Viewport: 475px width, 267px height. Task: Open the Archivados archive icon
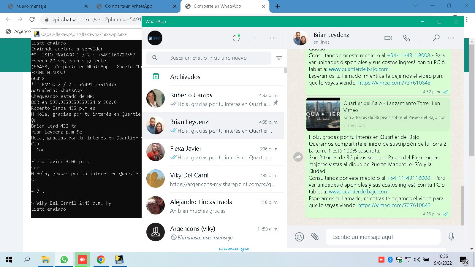coord(156,77)
